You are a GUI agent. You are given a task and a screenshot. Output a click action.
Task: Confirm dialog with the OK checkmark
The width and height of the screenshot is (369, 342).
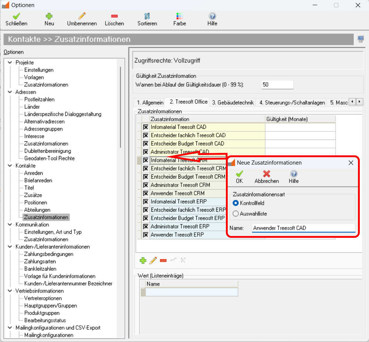[240, 174]
